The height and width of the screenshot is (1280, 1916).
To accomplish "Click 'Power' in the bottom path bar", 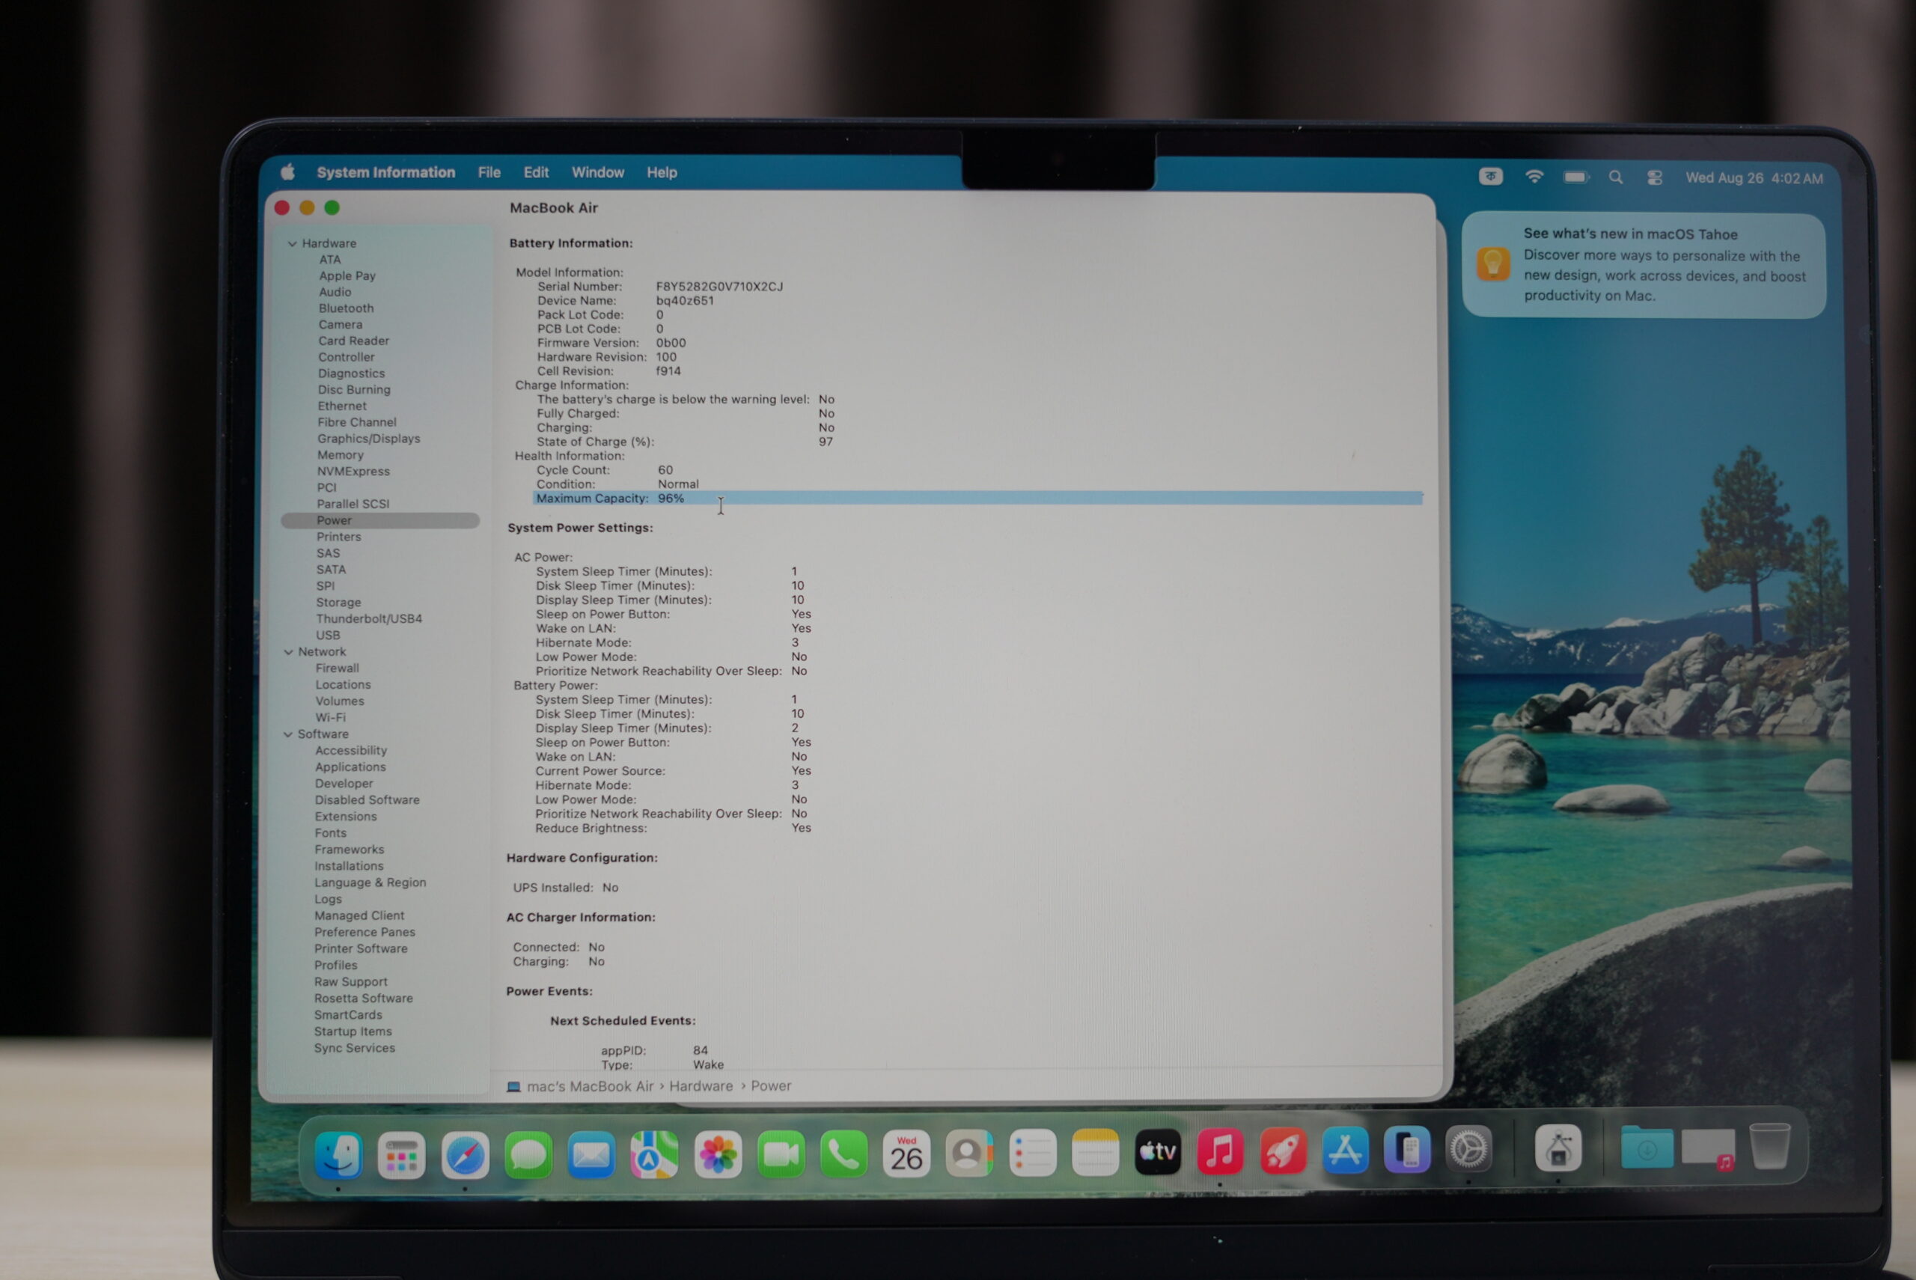I will (771, 1085).
